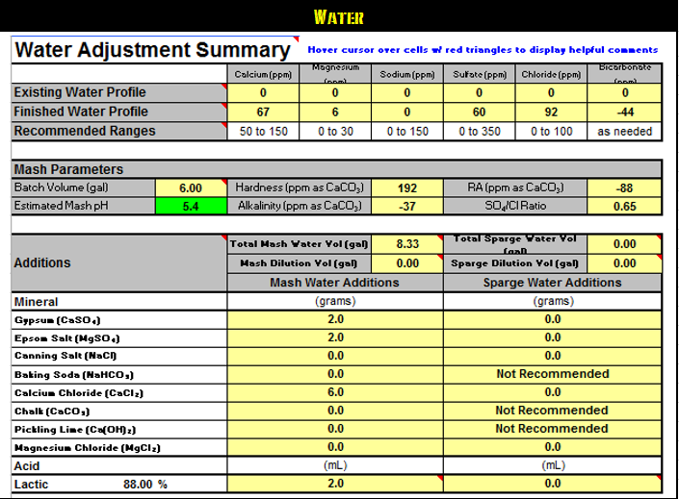This screenshot has height=499, width=679.
Task: Click the Mash Dilution Vol value cell
Action: tap(406, 263)
